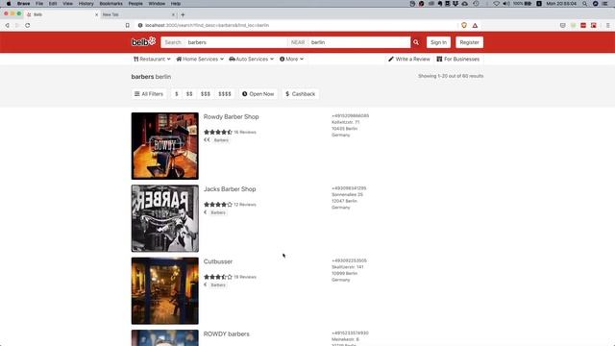Expand the More dropdown
The width and height of the screenshot is (615, 346).
[x=291, y=59]
